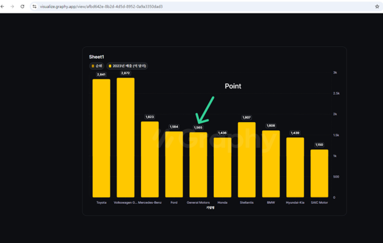Select the Honda bar
The height and width of the screenshot is (243, 383).
(222, 168)
